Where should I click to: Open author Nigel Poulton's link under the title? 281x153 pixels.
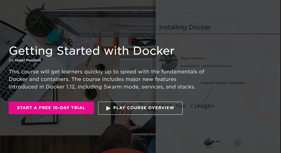[28, 60]
